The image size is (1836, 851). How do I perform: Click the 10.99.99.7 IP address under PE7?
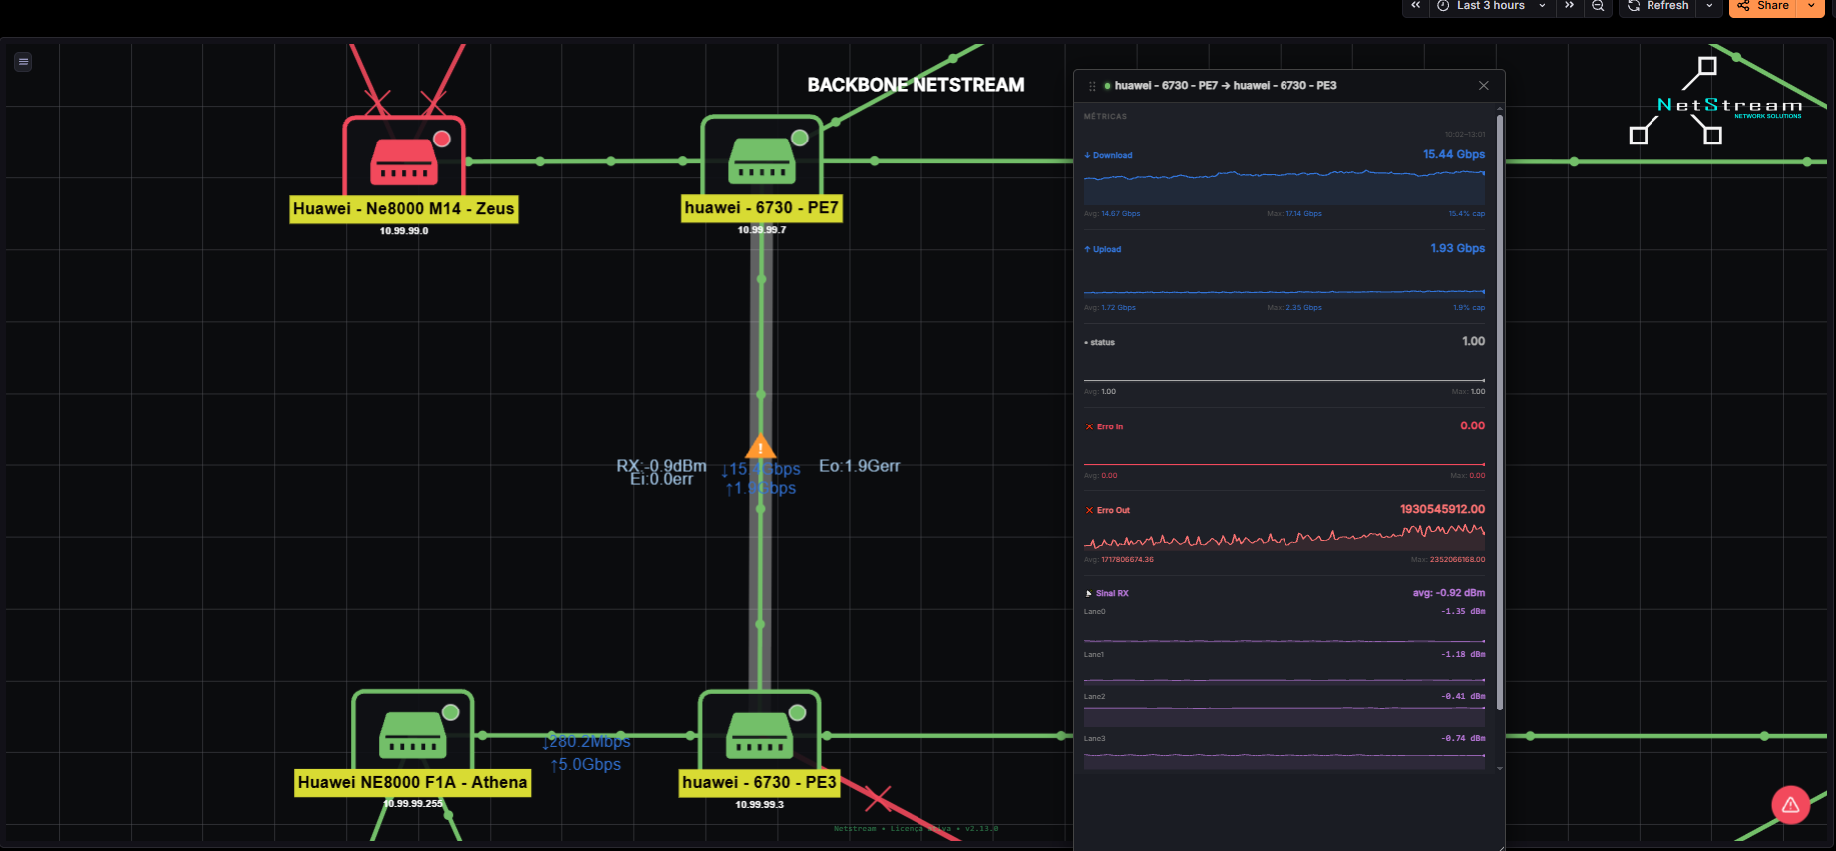(762, 230)
